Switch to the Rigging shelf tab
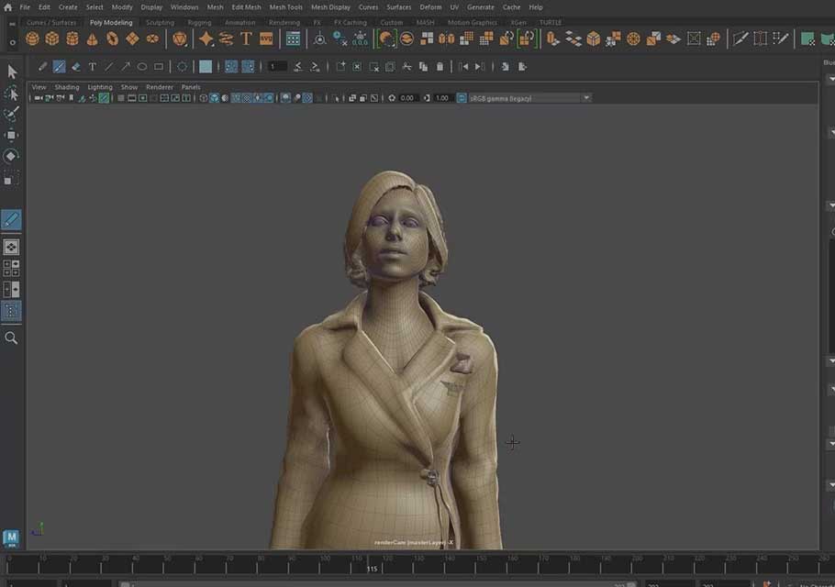The height and width of the screenshot is (587, 835). tap(199, 22)
